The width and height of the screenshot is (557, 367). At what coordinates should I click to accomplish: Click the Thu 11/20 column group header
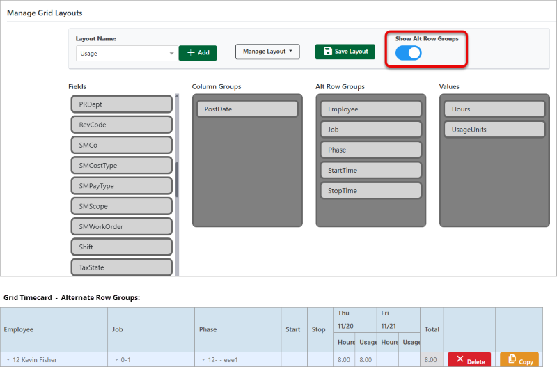point(355,320)
